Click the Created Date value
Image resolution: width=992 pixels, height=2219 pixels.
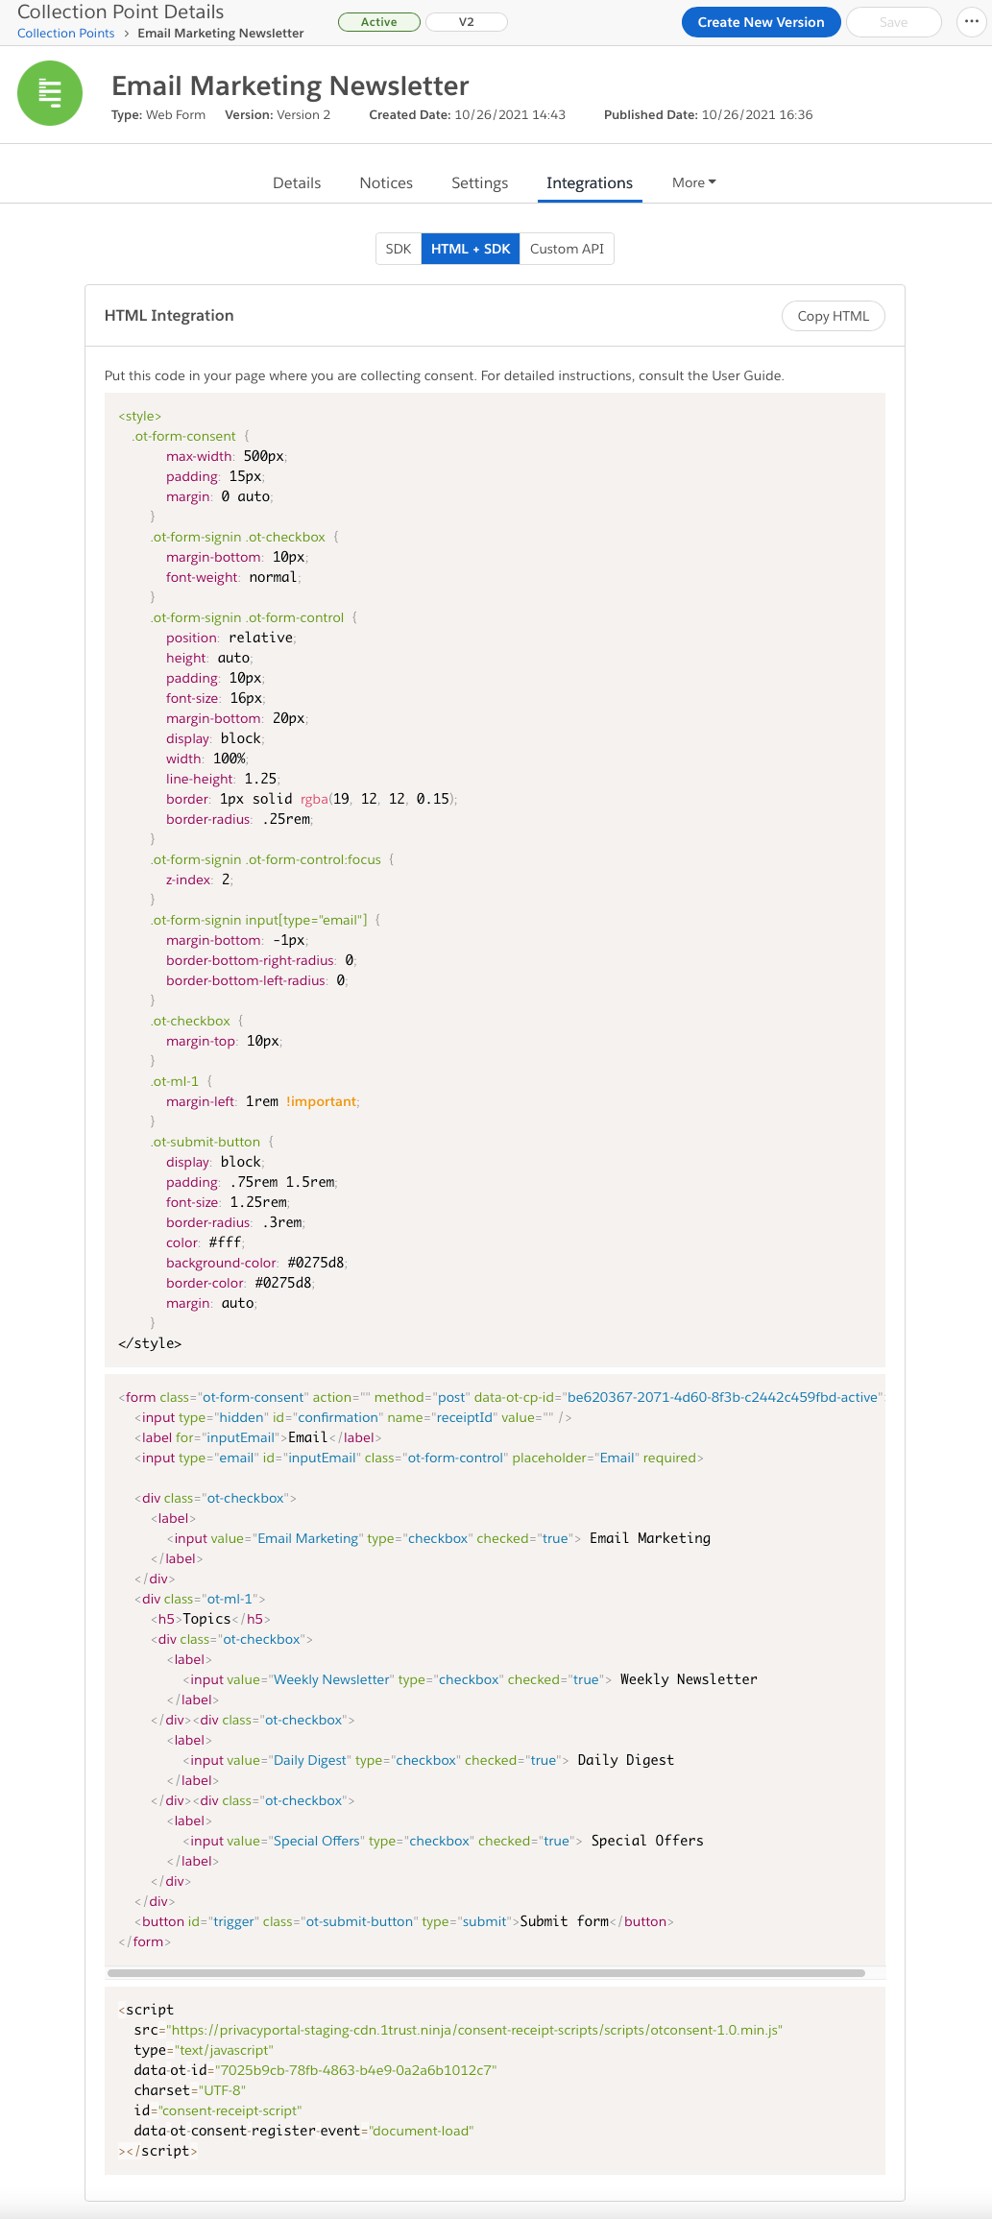[x=510, y=114]
